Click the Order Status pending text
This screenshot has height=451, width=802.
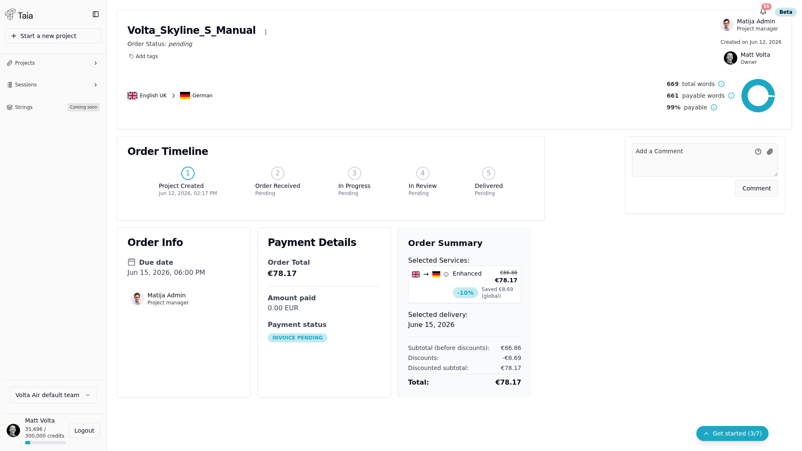160,44
